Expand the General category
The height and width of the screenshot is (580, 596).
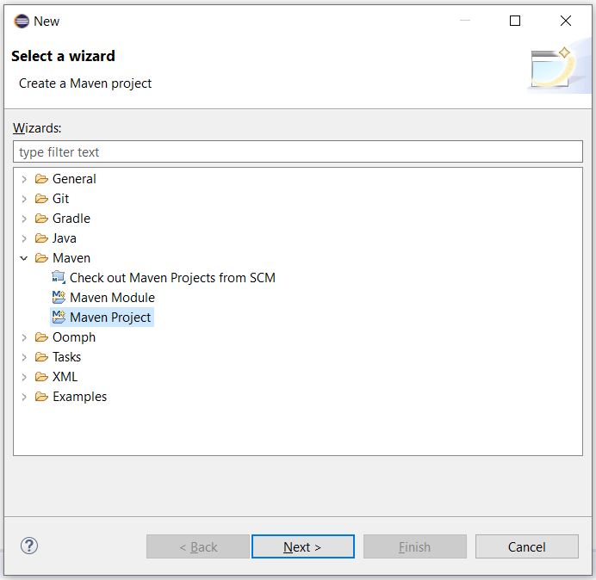click(x=24, y=179)
